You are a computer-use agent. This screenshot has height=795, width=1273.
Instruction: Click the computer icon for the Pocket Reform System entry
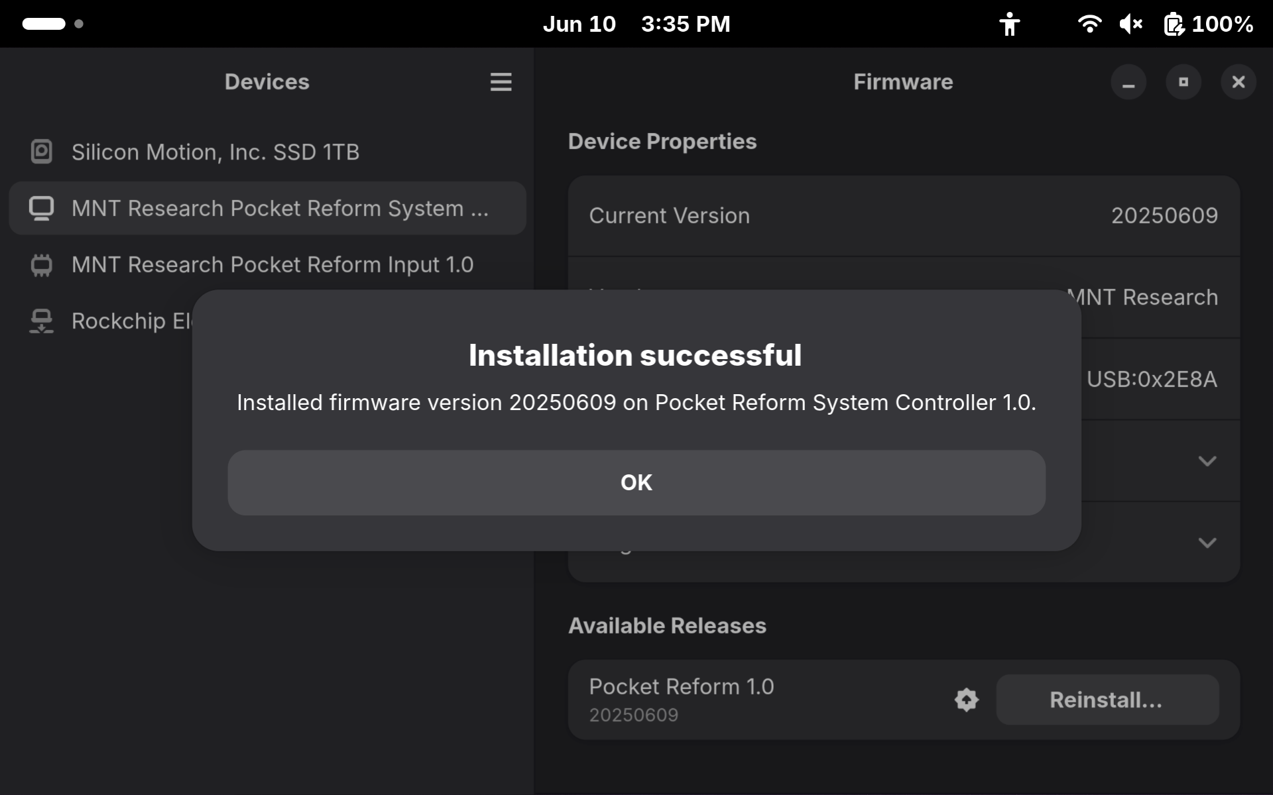[41, 208]
